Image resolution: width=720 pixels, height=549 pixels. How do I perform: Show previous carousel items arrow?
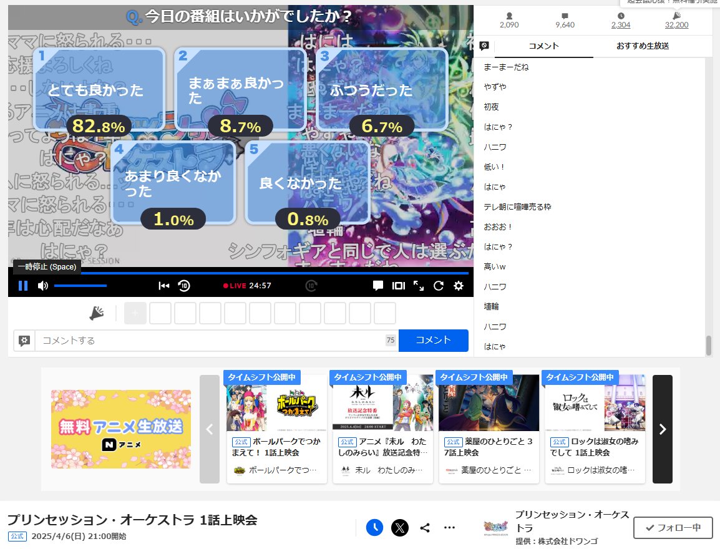(210, 429)
